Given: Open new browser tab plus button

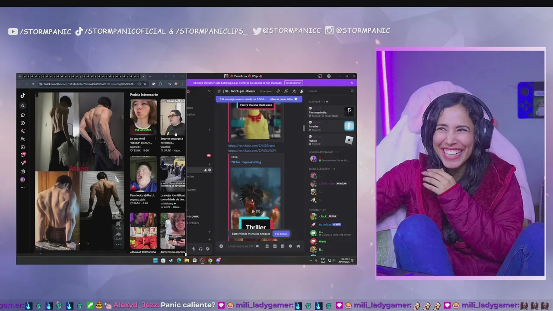Looking at the screenshot, I should click(150, 76).
